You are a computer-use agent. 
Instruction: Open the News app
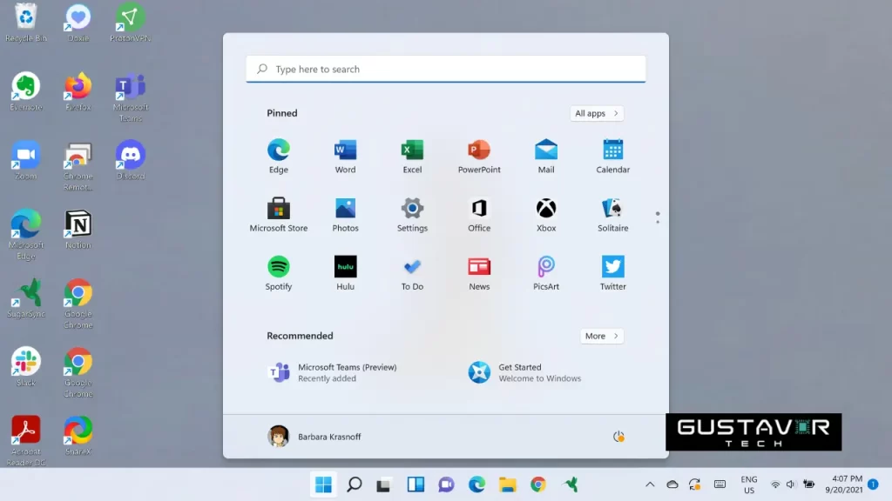point(479,273)
